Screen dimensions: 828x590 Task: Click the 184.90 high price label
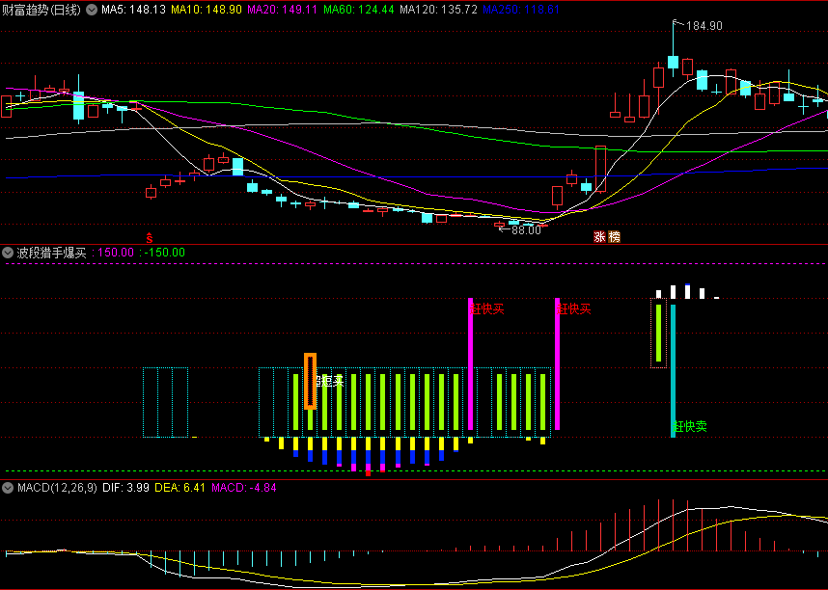(704, 26)
